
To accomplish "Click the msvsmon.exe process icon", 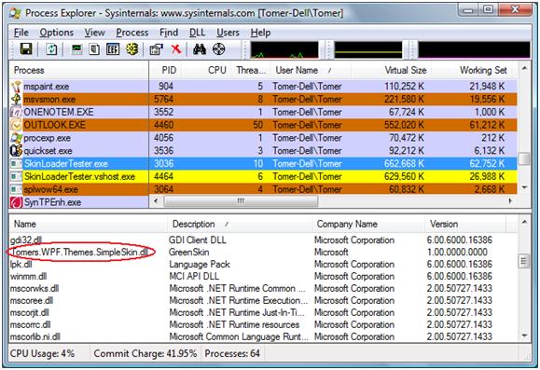I will (16, 99).
